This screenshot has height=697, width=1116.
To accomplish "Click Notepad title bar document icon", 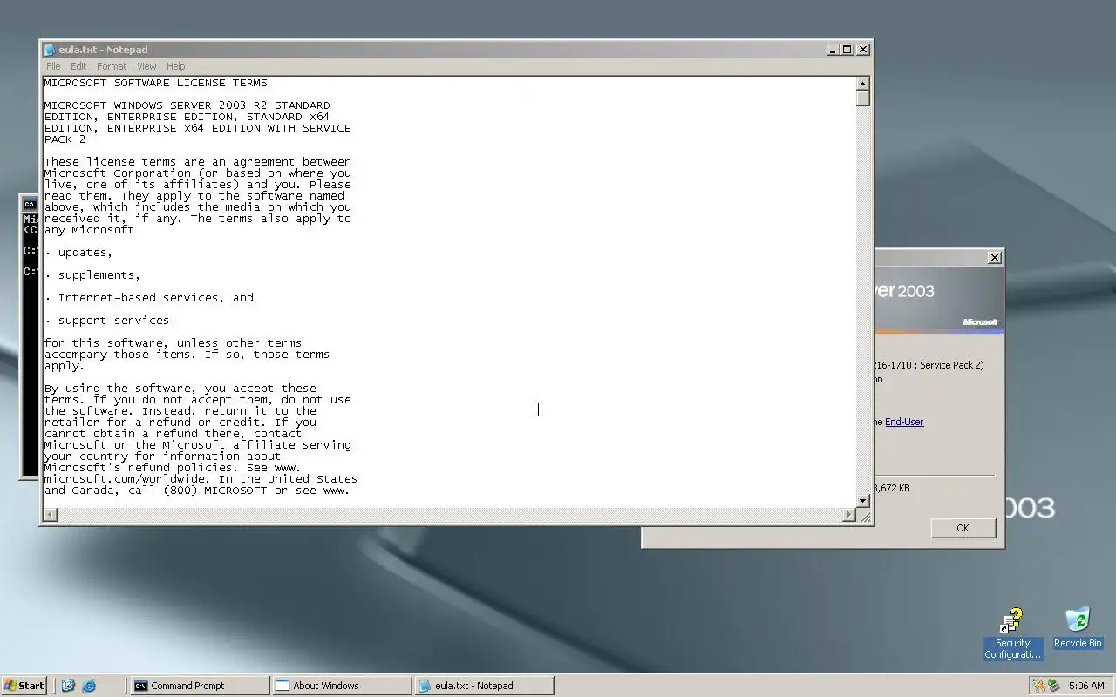I will 50,50.
